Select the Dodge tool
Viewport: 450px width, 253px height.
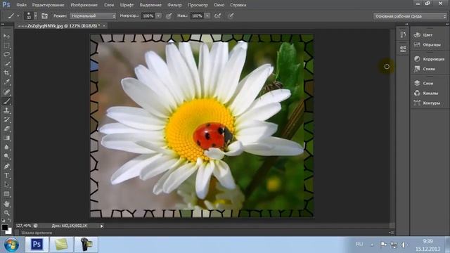pyautogui.click(x=6, y=156)
